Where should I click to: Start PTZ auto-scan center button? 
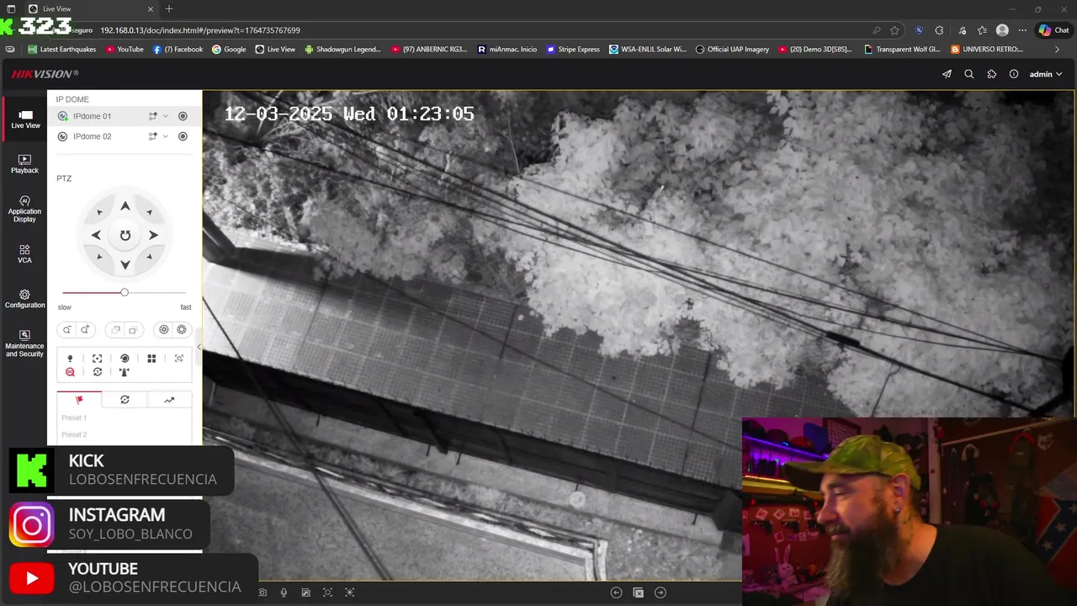125,236
